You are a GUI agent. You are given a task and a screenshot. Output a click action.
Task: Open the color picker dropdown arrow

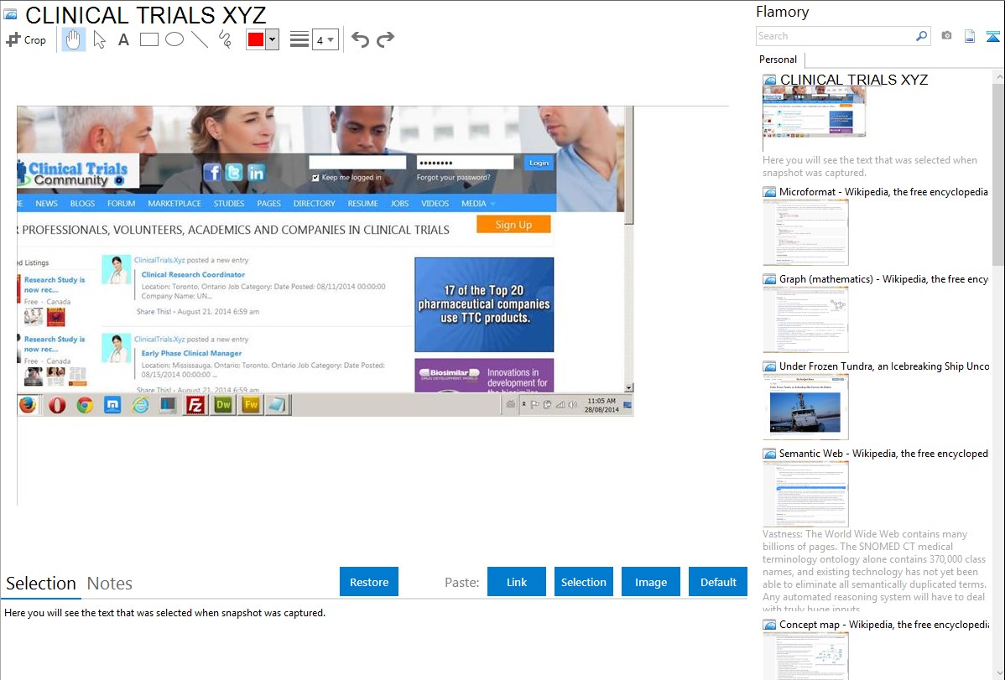pyautogui.click(x=272, y=39)
